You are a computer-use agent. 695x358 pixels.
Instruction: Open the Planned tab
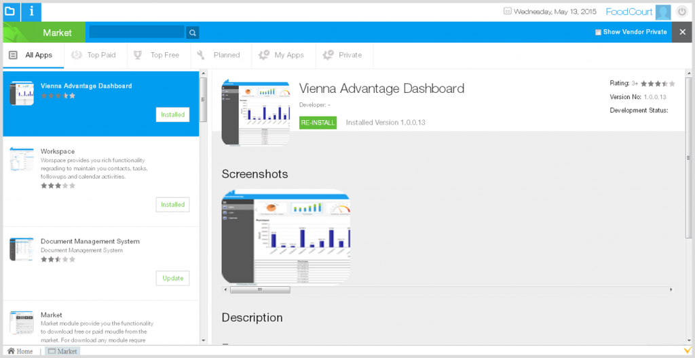coord(221,56)
